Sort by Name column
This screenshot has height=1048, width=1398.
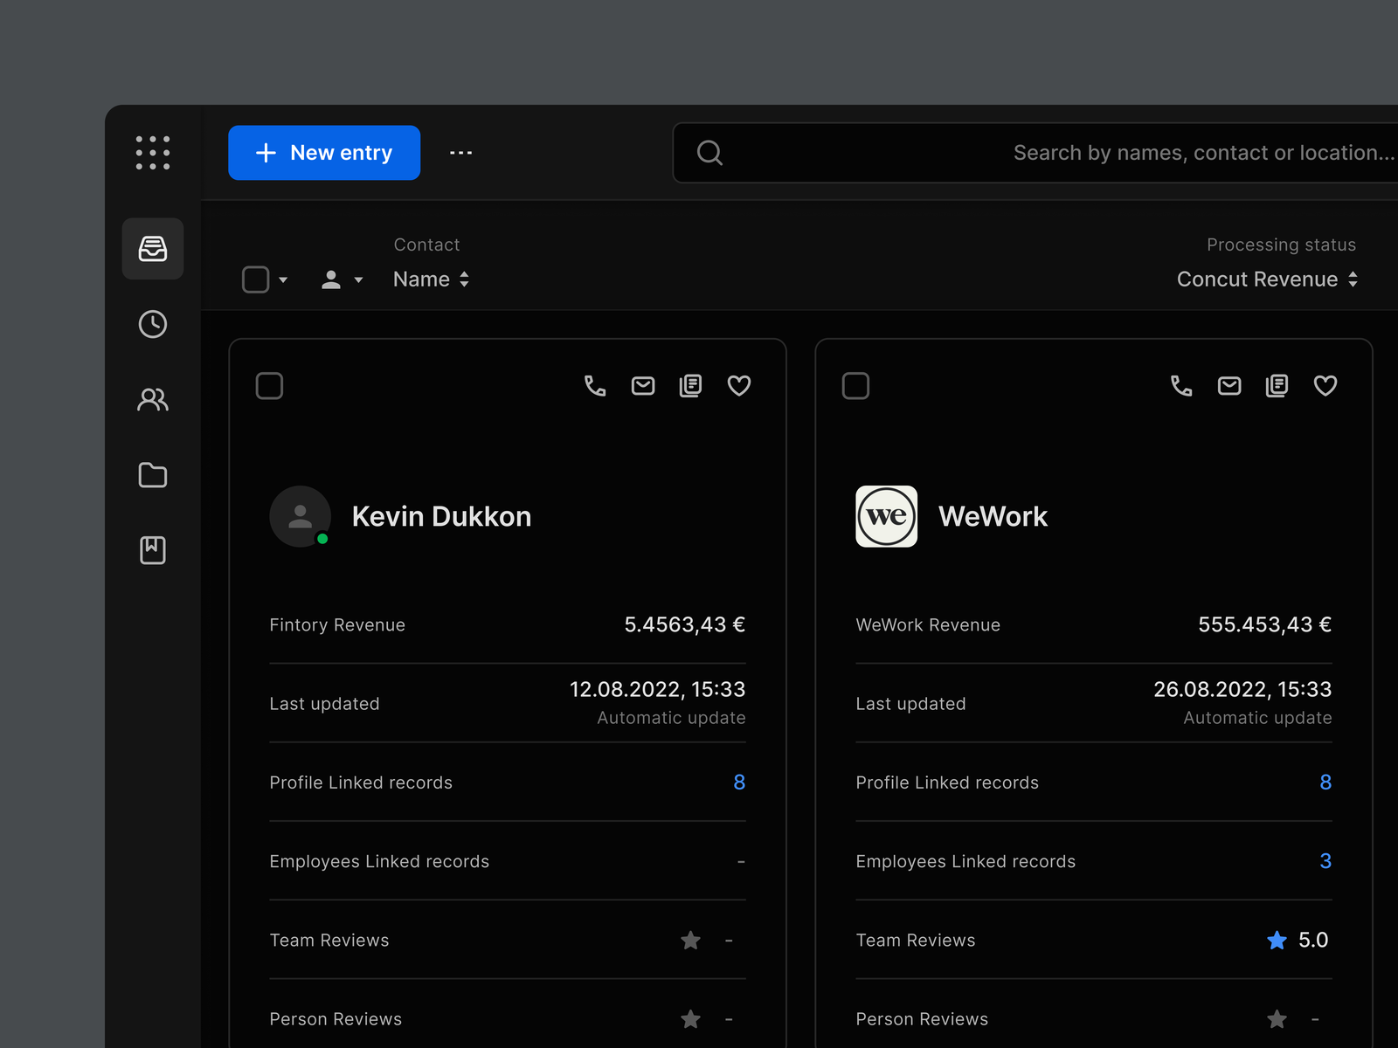pos(432,279)
